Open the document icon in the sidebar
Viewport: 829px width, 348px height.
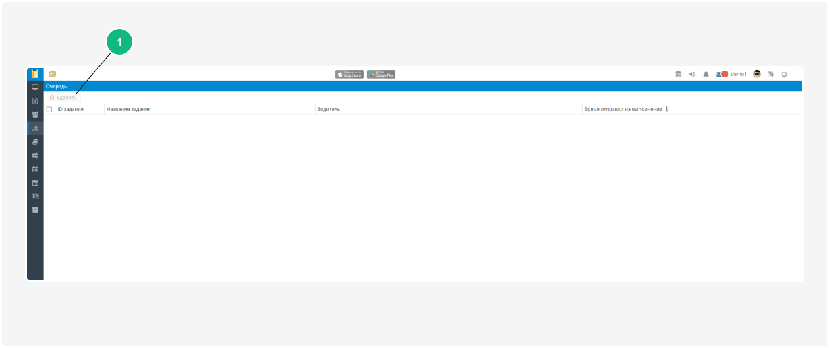coord(35,101)
